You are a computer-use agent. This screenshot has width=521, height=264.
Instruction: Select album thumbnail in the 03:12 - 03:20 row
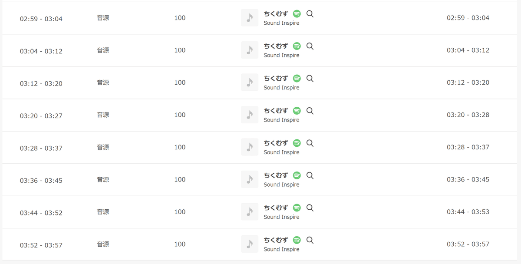(250, 82)
